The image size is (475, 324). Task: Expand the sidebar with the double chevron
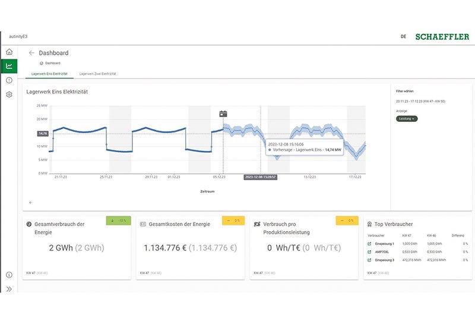click(x=9, y=289)
